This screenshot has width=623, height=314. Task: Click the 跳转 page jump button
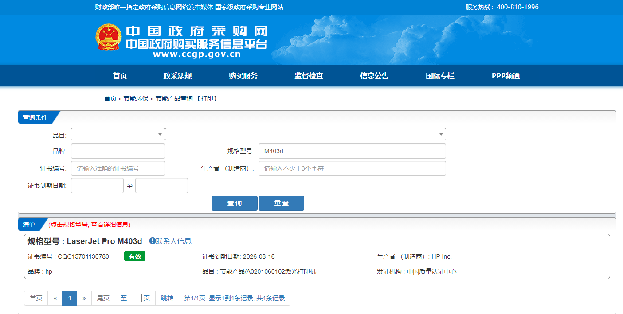point(167,298)
